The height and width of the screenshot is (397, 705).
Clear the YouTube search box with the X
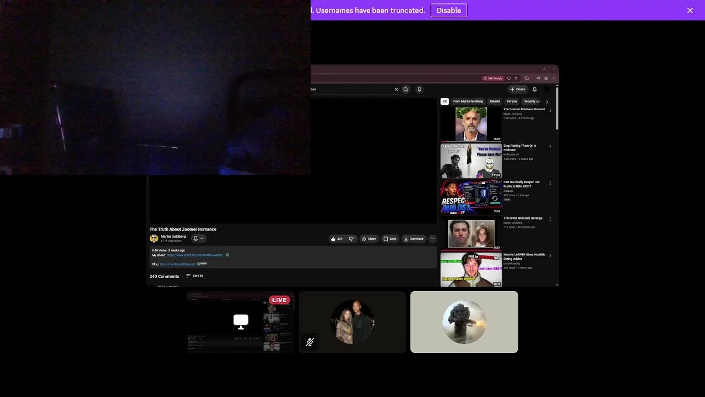[x=396, y=89]
